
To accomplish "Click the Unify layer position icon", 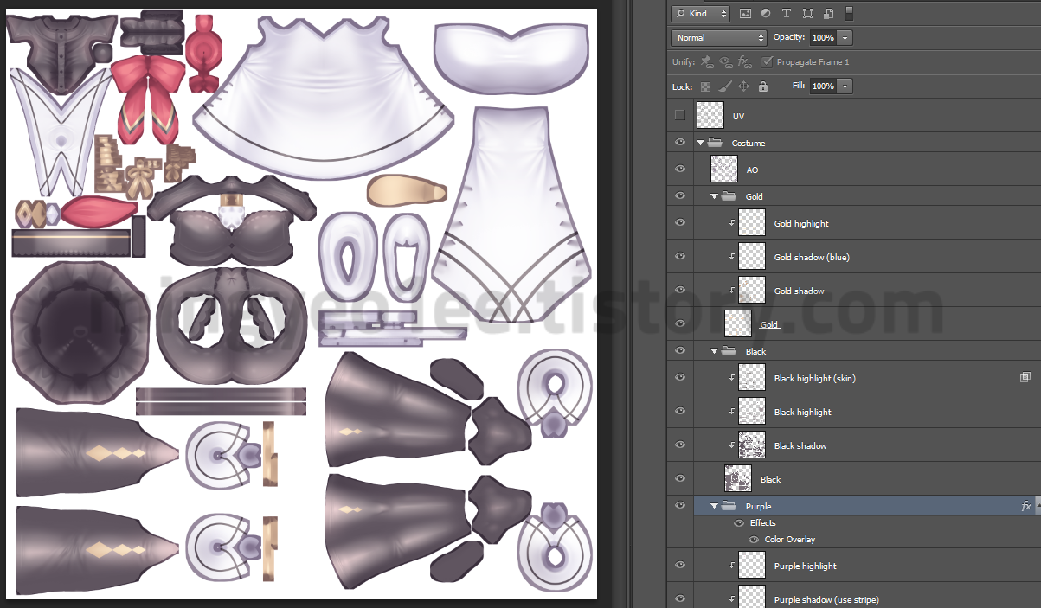I will click(x=707, y=61).
